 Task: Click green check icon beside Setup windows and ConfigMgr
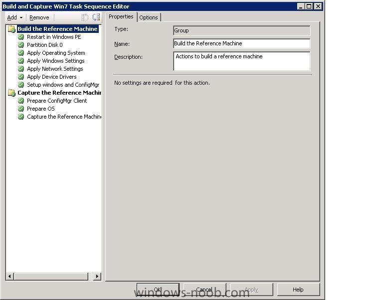21,85
